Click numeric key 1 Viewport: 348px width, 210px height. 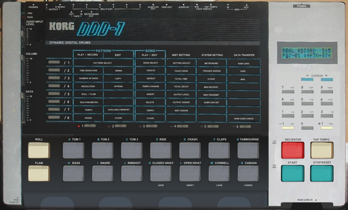(288, 115)
